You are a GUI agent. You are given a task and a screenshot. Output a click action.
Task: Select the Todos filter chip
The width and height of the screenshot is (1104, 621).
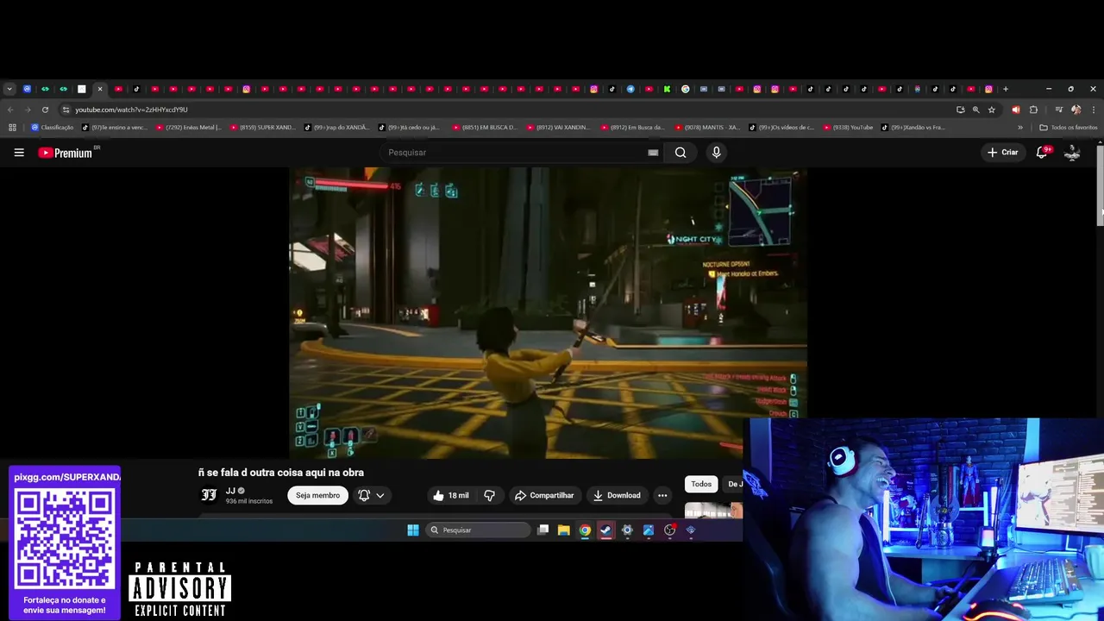pyautogui.click(x=701, y=484)
